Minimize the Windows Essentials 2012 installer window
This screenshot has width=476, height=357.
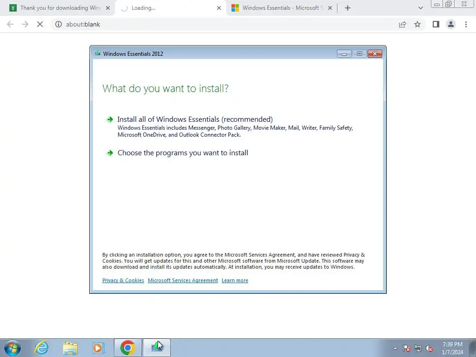[x=344, y=54]
